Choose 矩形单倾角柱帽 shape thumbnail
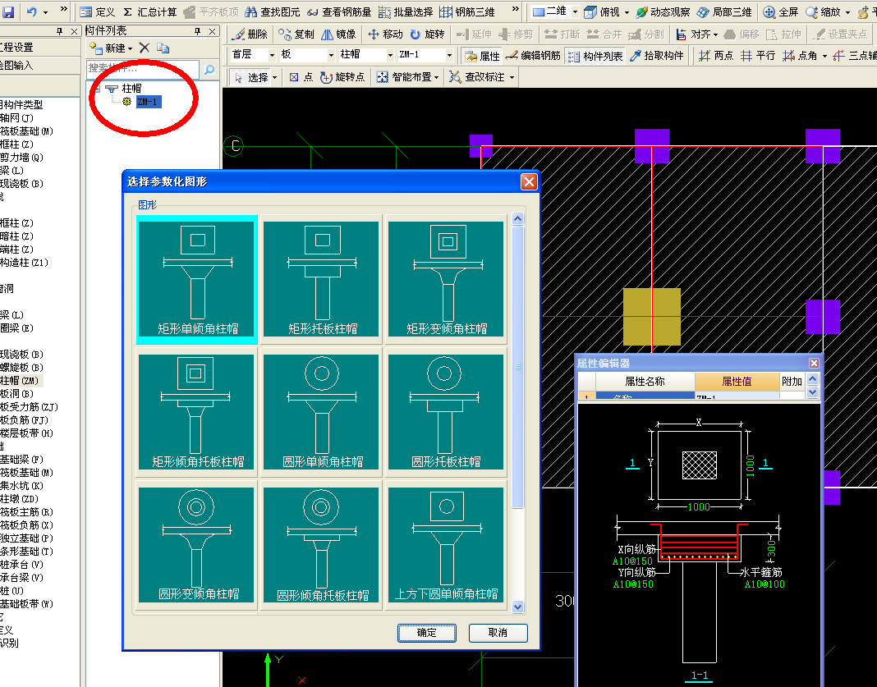The image size is (877, 687). click(x=196, y=279)
